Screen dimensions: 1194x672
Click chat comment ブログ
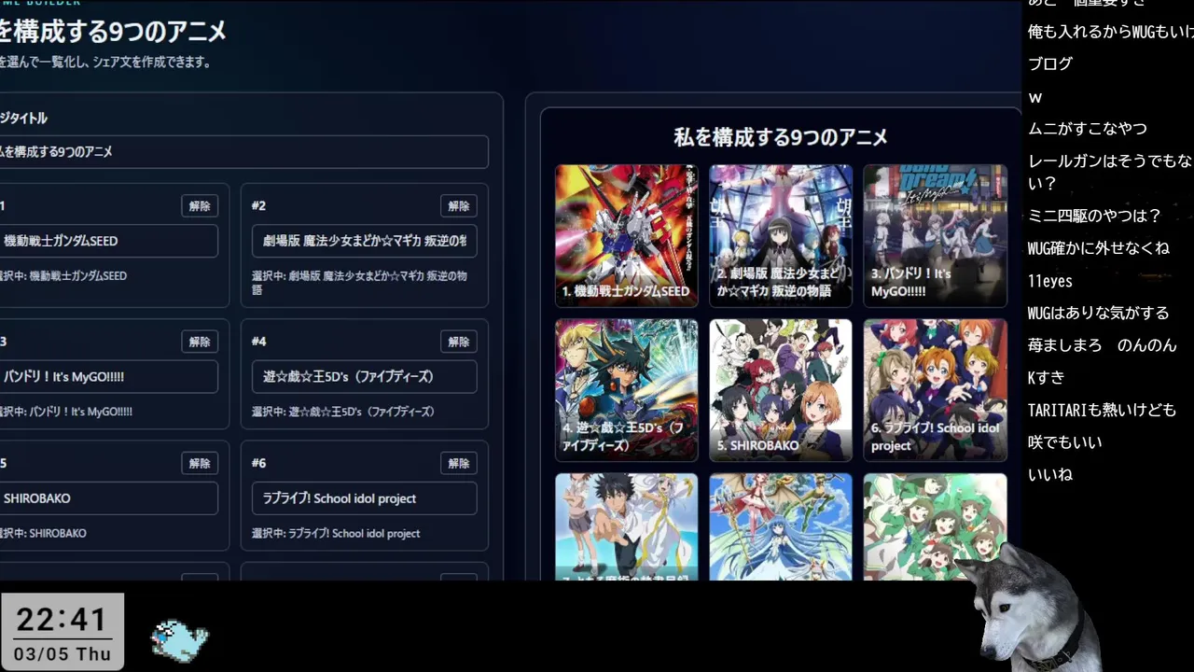[x=1050, y=64]
